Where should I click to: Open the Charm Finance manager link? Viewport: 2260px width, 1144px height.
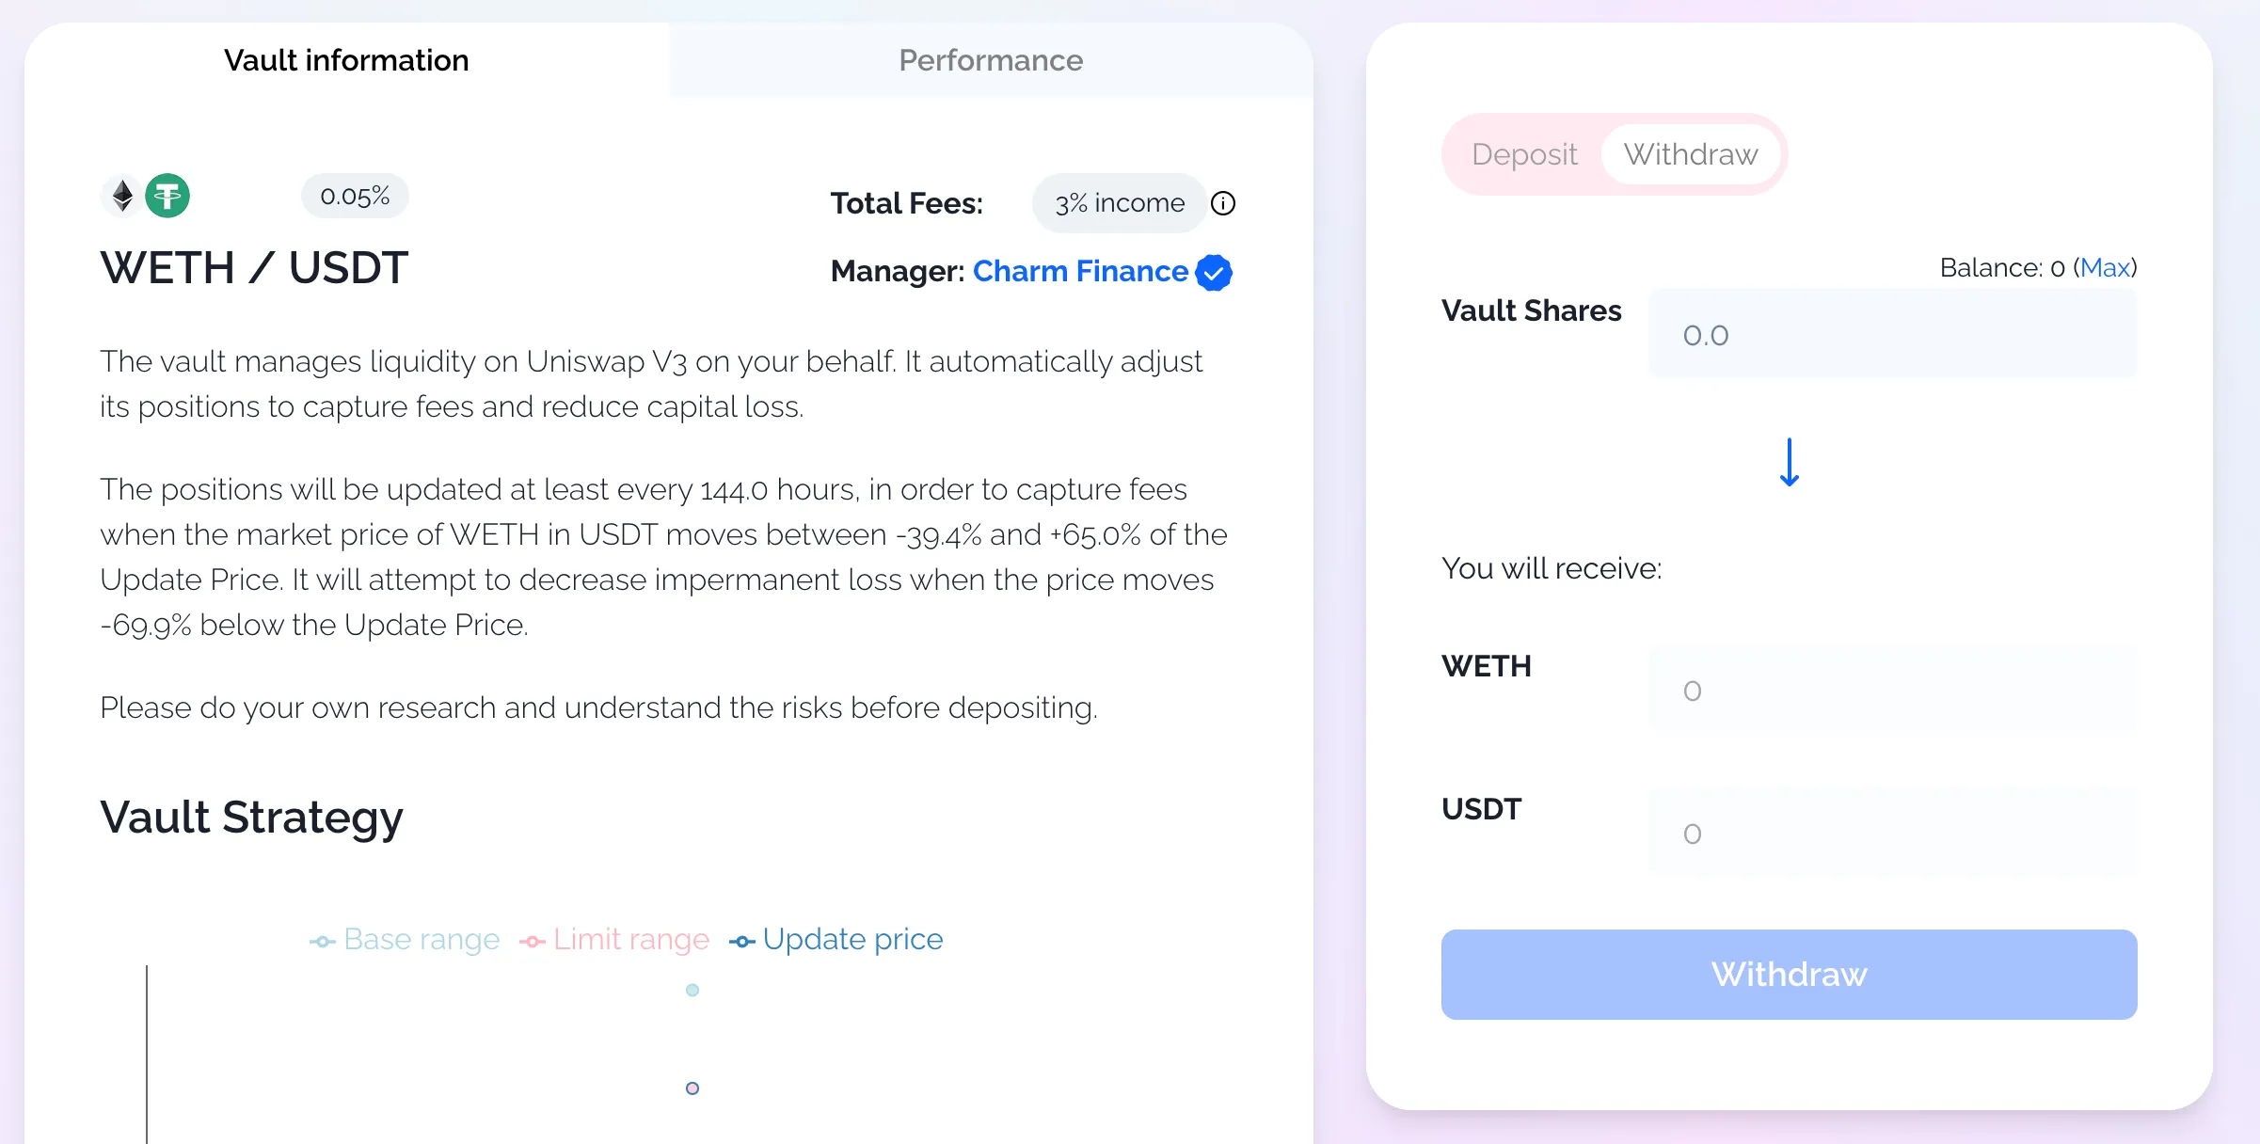tap(1080, 271)
